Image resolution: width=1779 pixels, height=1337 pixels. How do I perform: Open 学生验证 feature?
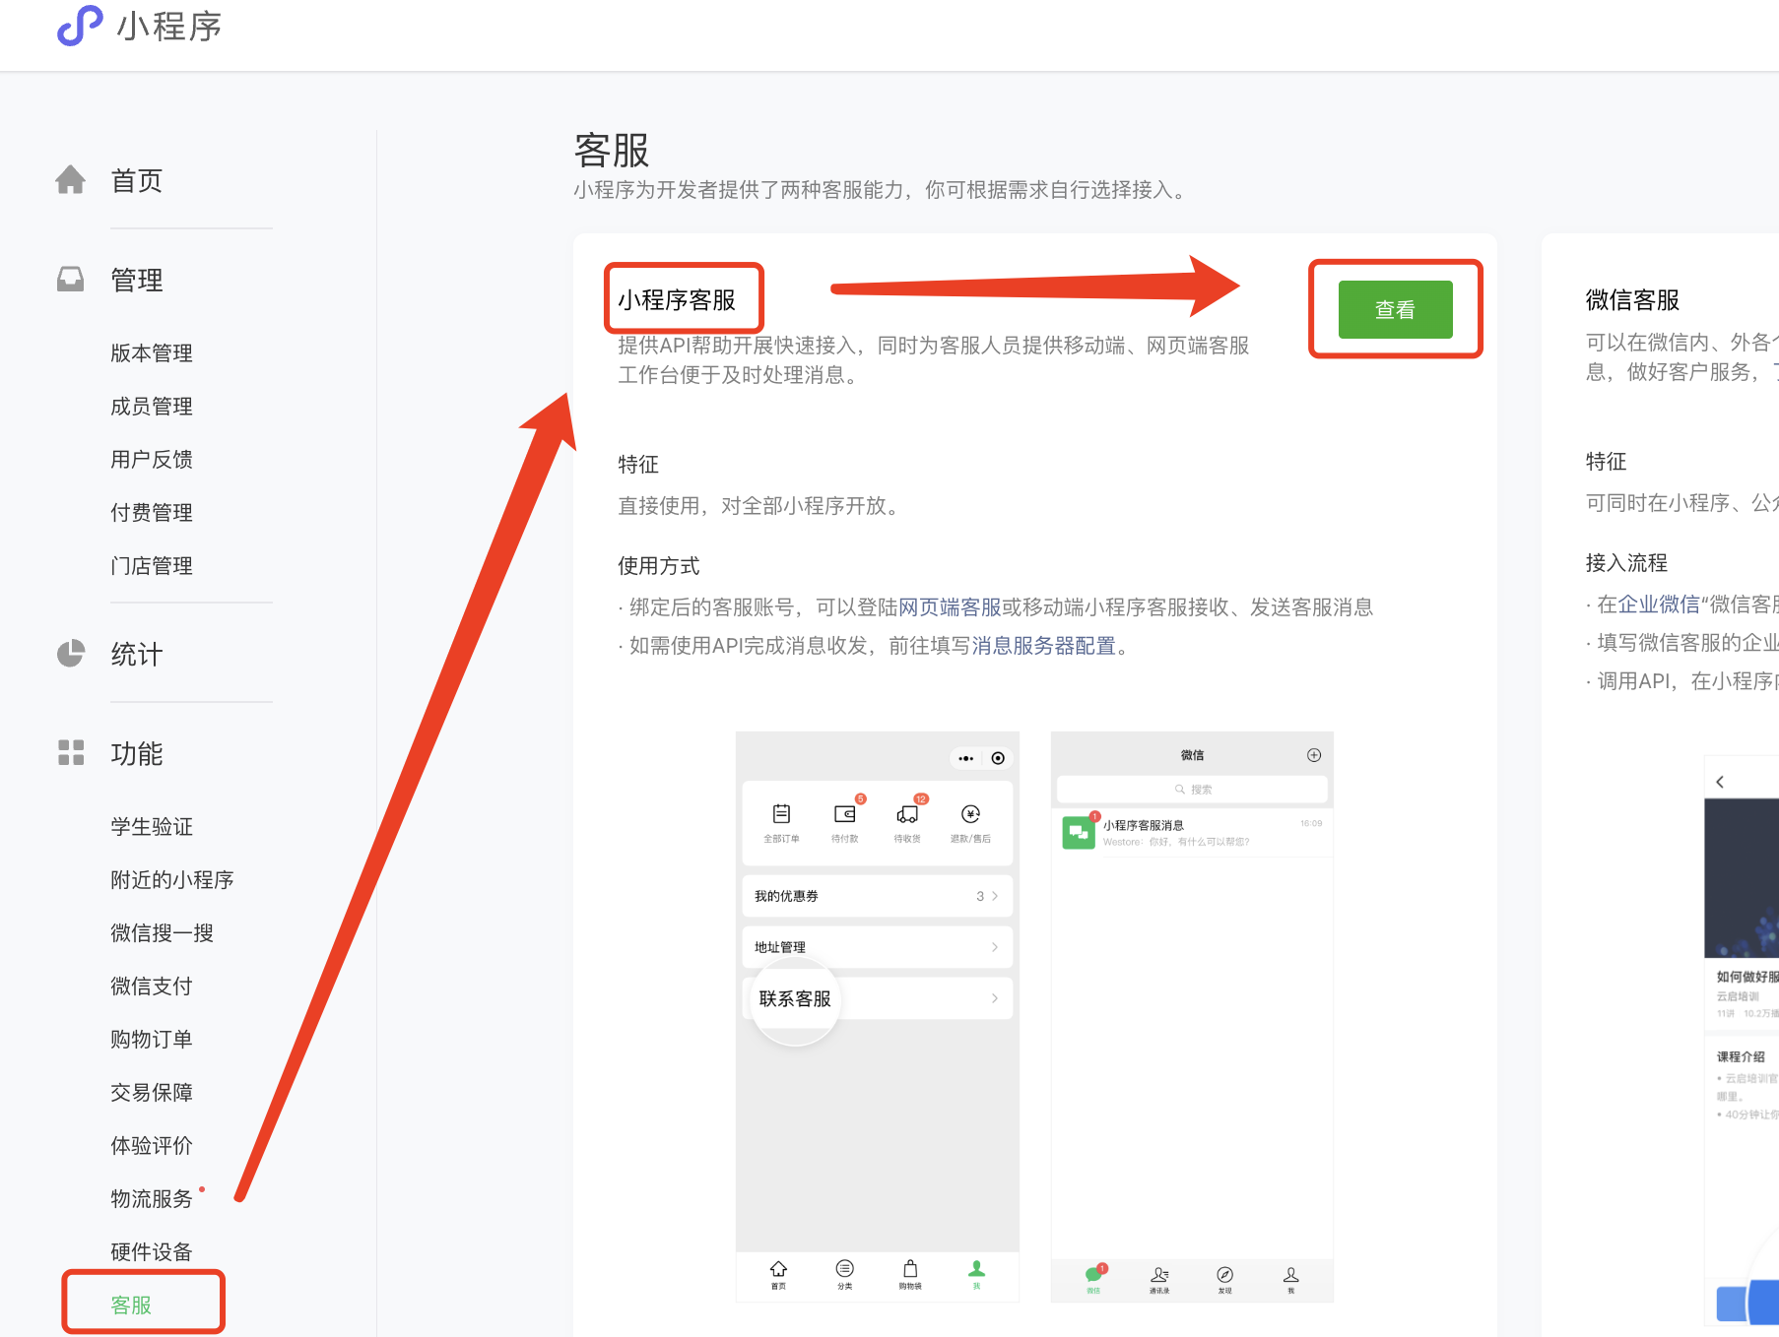[x=152, y=827]
